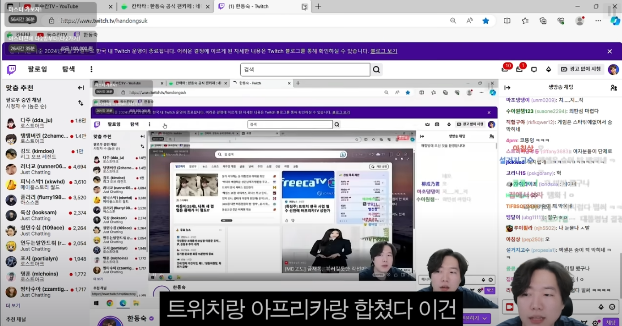
Task: Click the Bits icon inside chat input box
Action: click(x=601, y=307)
